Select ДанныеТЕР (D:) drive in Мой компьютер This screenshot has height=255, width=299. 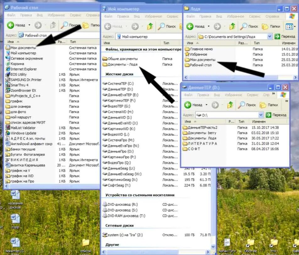coord(118,89)
